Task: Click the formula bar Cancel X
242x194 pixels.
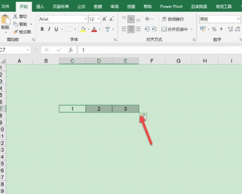Action: (47, 50)
